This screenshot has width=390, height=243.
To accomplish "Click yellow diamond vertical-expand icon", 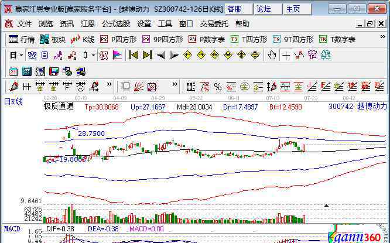I will (255, 55).
